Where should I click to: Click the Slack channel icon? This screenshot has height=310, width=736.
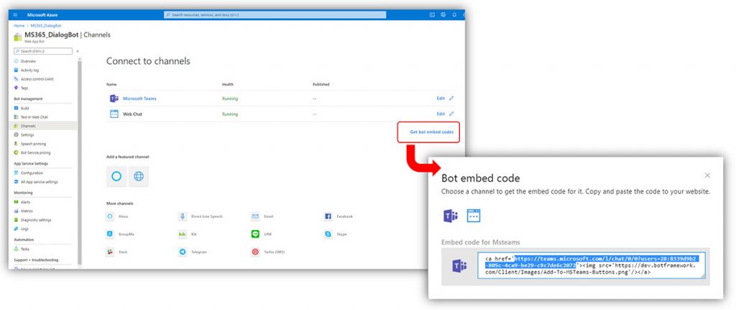110,252
